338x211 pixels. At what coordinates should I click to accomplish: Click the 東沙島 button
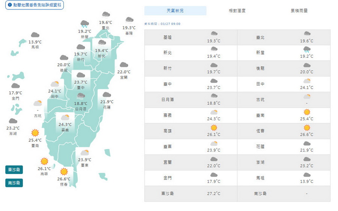[x=14, y=170]
